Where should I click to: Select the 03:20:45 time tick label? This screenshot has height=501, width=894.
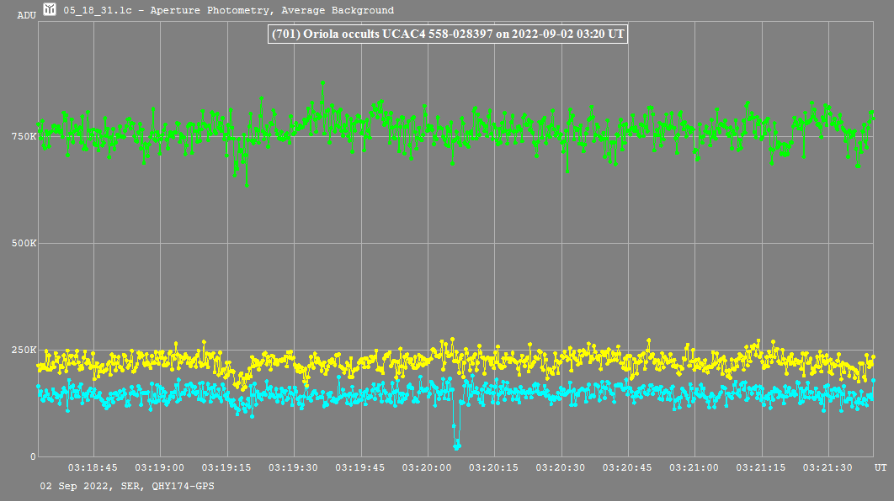(628, 467)
